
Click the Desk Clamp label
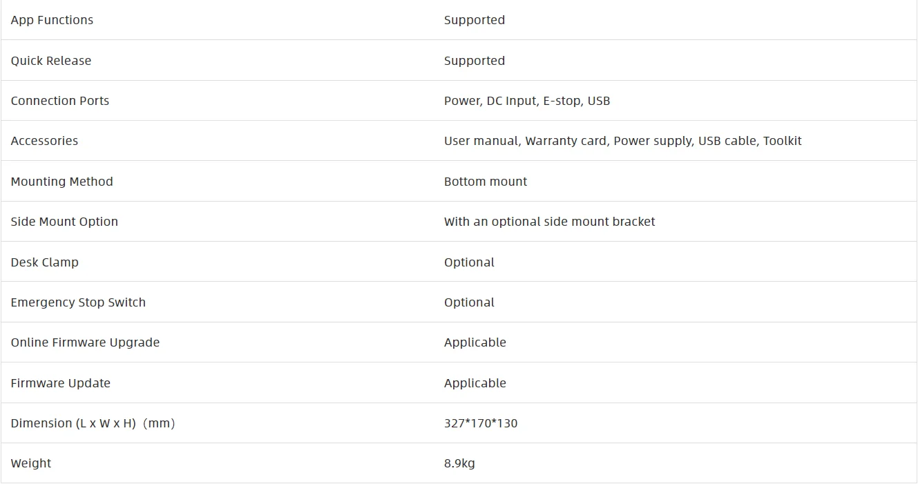(45, 262)
